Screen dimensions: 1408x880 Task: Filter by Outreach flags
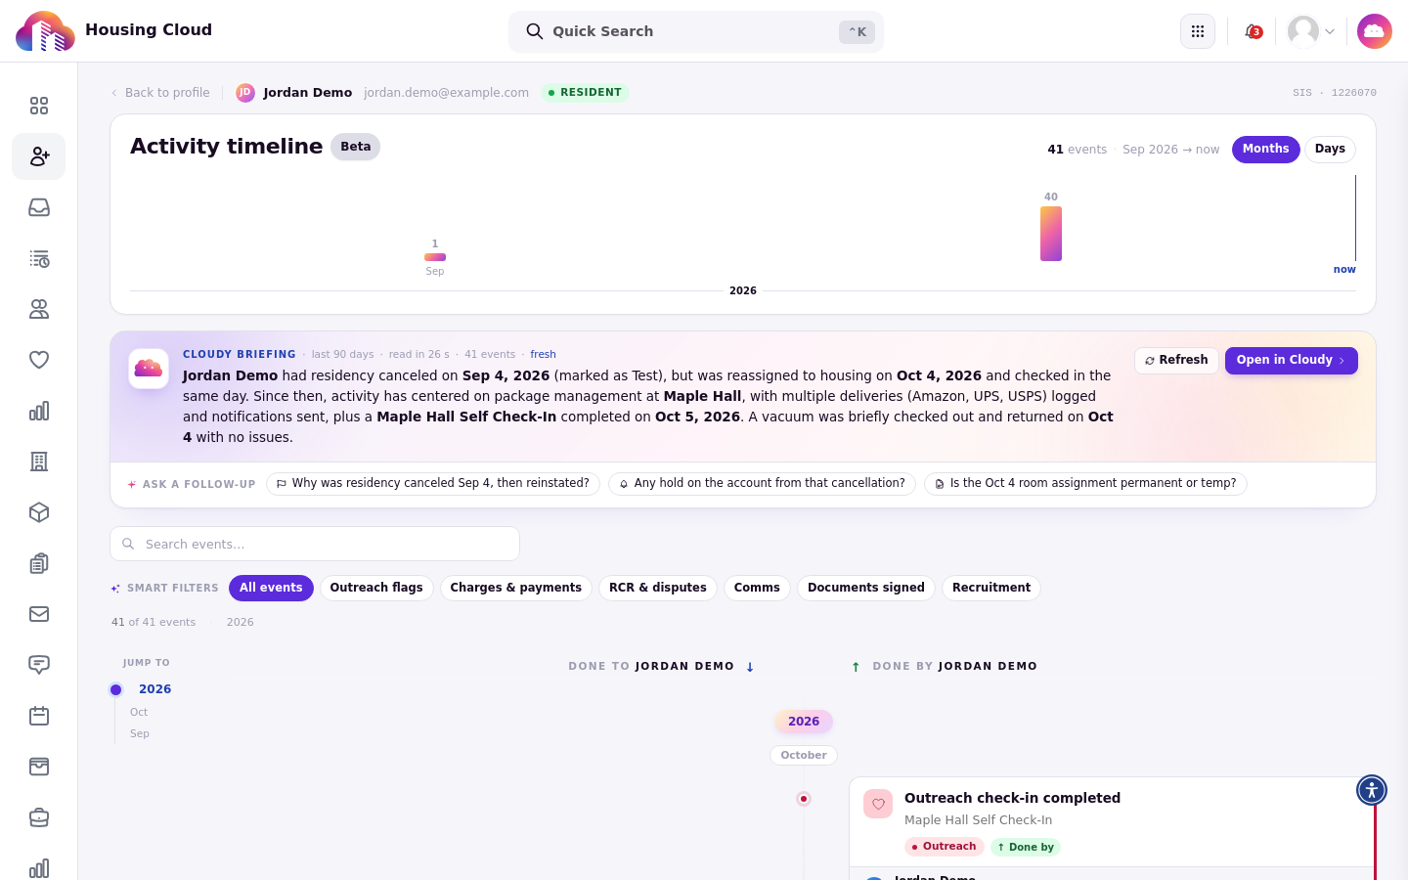click(x=376, y=588)
